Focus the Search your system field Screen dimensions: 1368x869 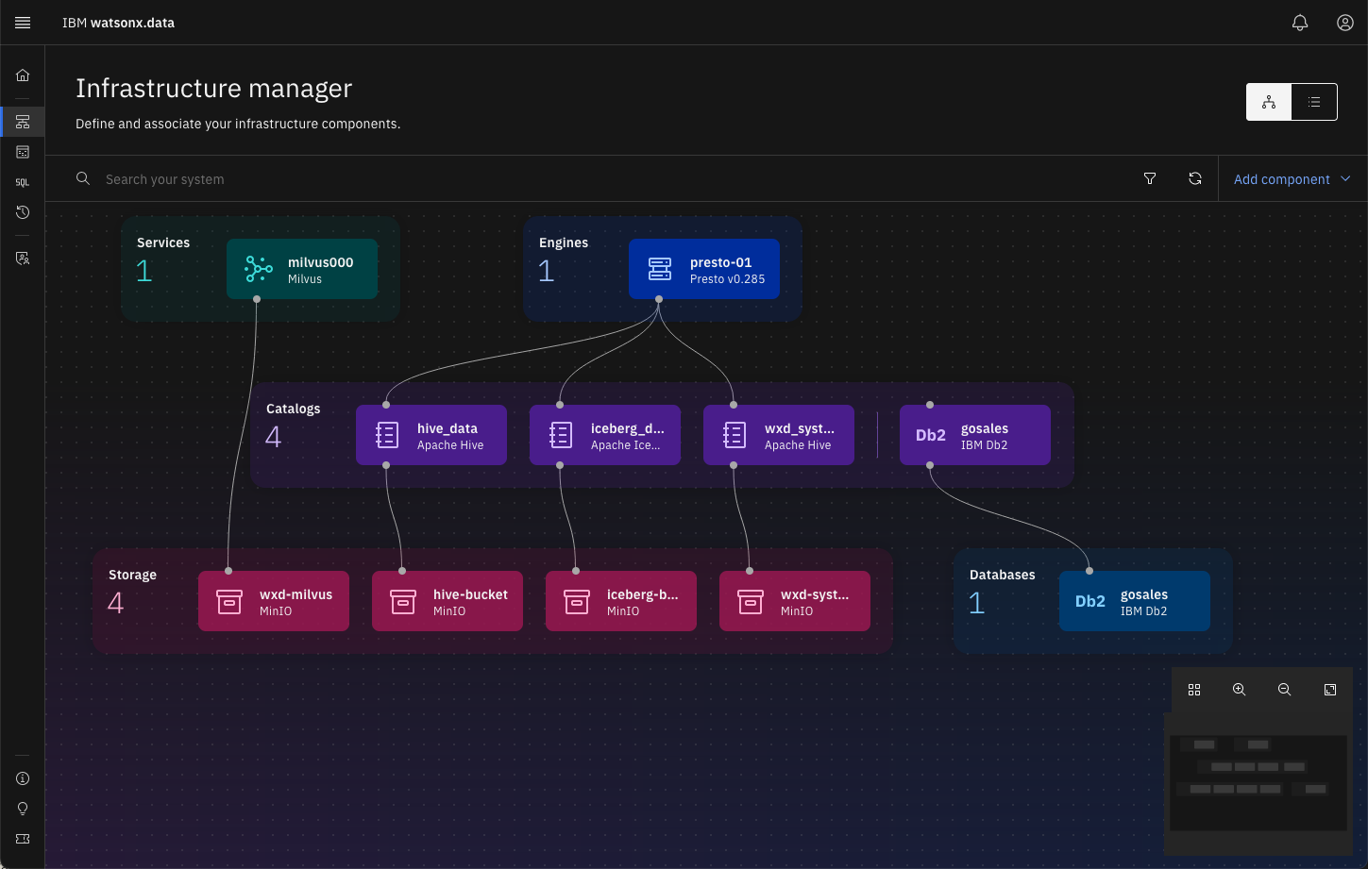[x=604, y=178]
